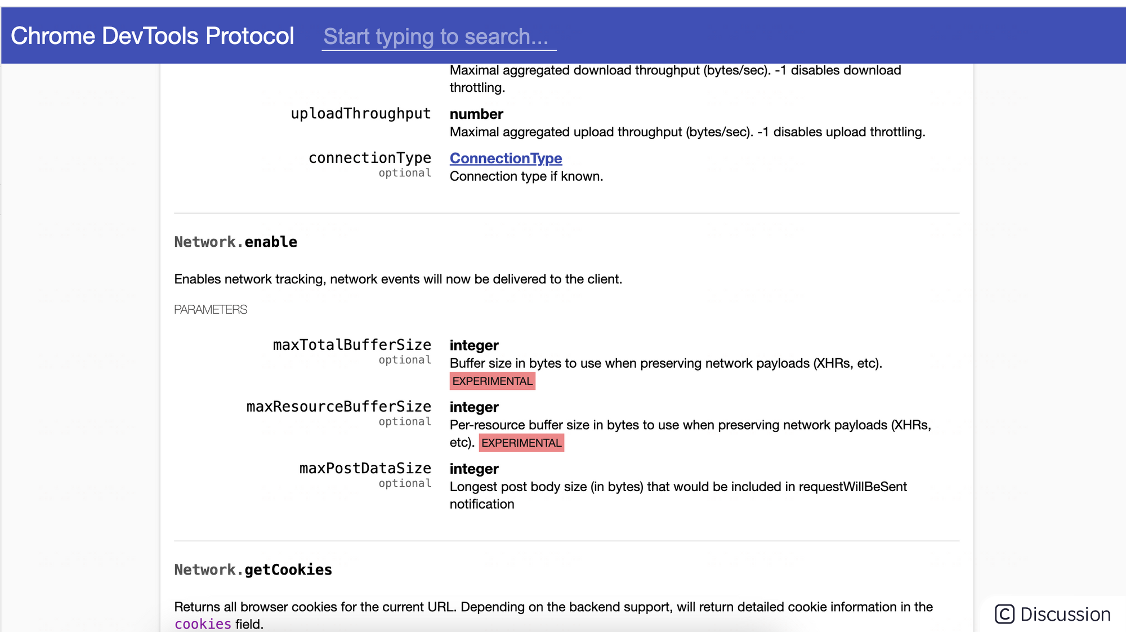1126x632 pixels.
Task: Select the Network.getCookies method heading
Action: pos(253,569)
